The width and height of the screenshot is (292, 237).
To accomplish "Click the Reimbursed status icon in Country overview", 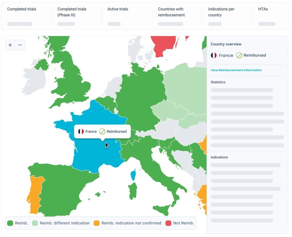I will pos(239,55).
